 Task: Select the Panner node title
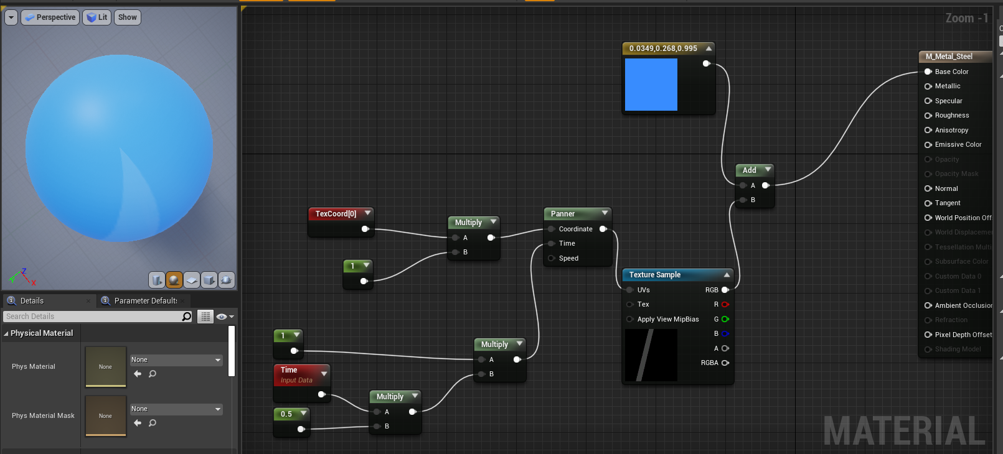click(x=563, y=214)
